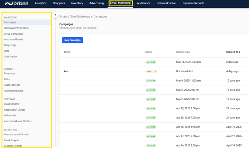Click the help icon next to DRAFT
Screen dimensions: 249x148
point(155,71)
